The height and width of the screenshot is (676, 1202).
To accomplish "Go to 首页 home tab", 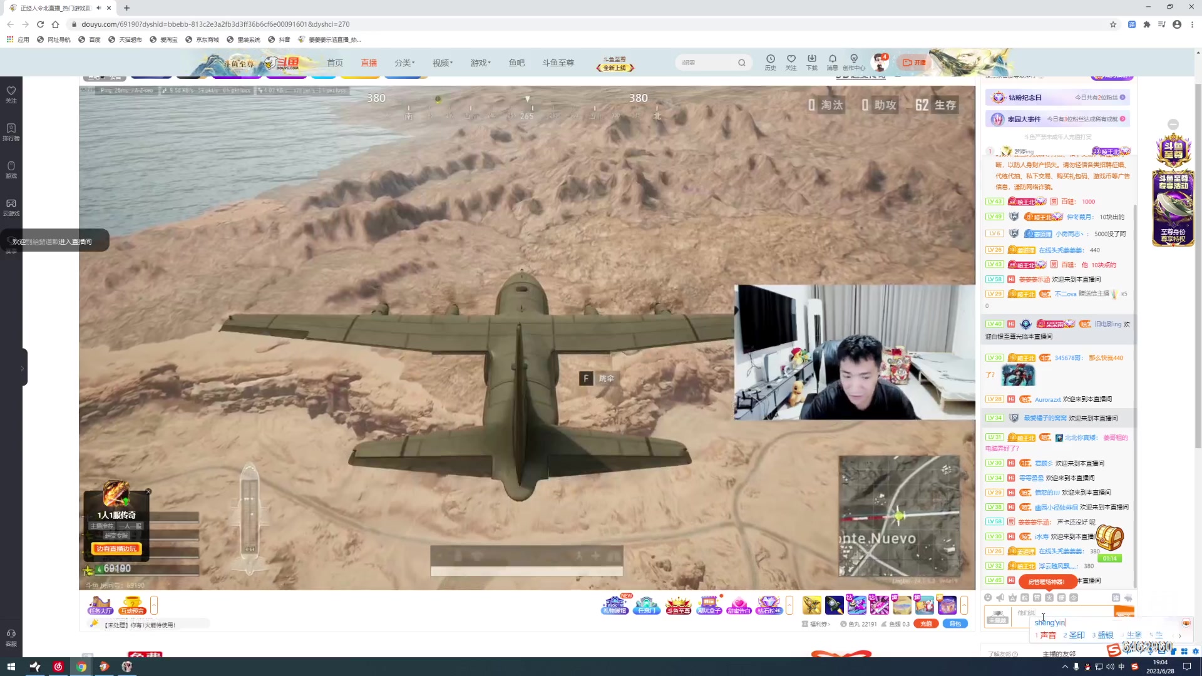I will 335,63.
